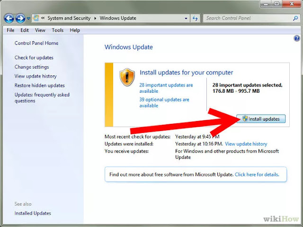The image size is (303, 227).
Task: Close the Windows Update window
Action: 292,4
